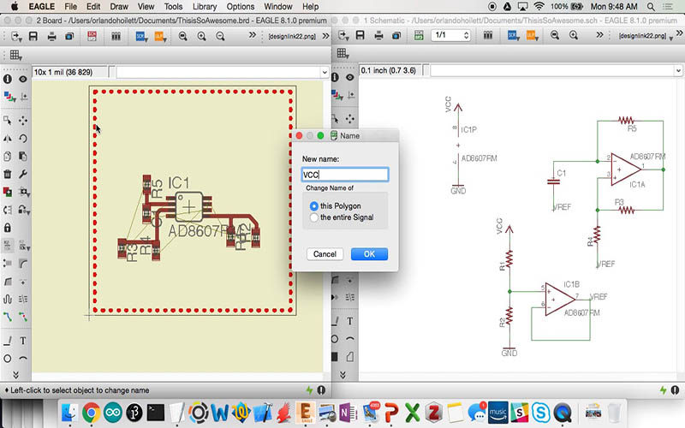Expand more tools at Board sidebar bottom

15,375
